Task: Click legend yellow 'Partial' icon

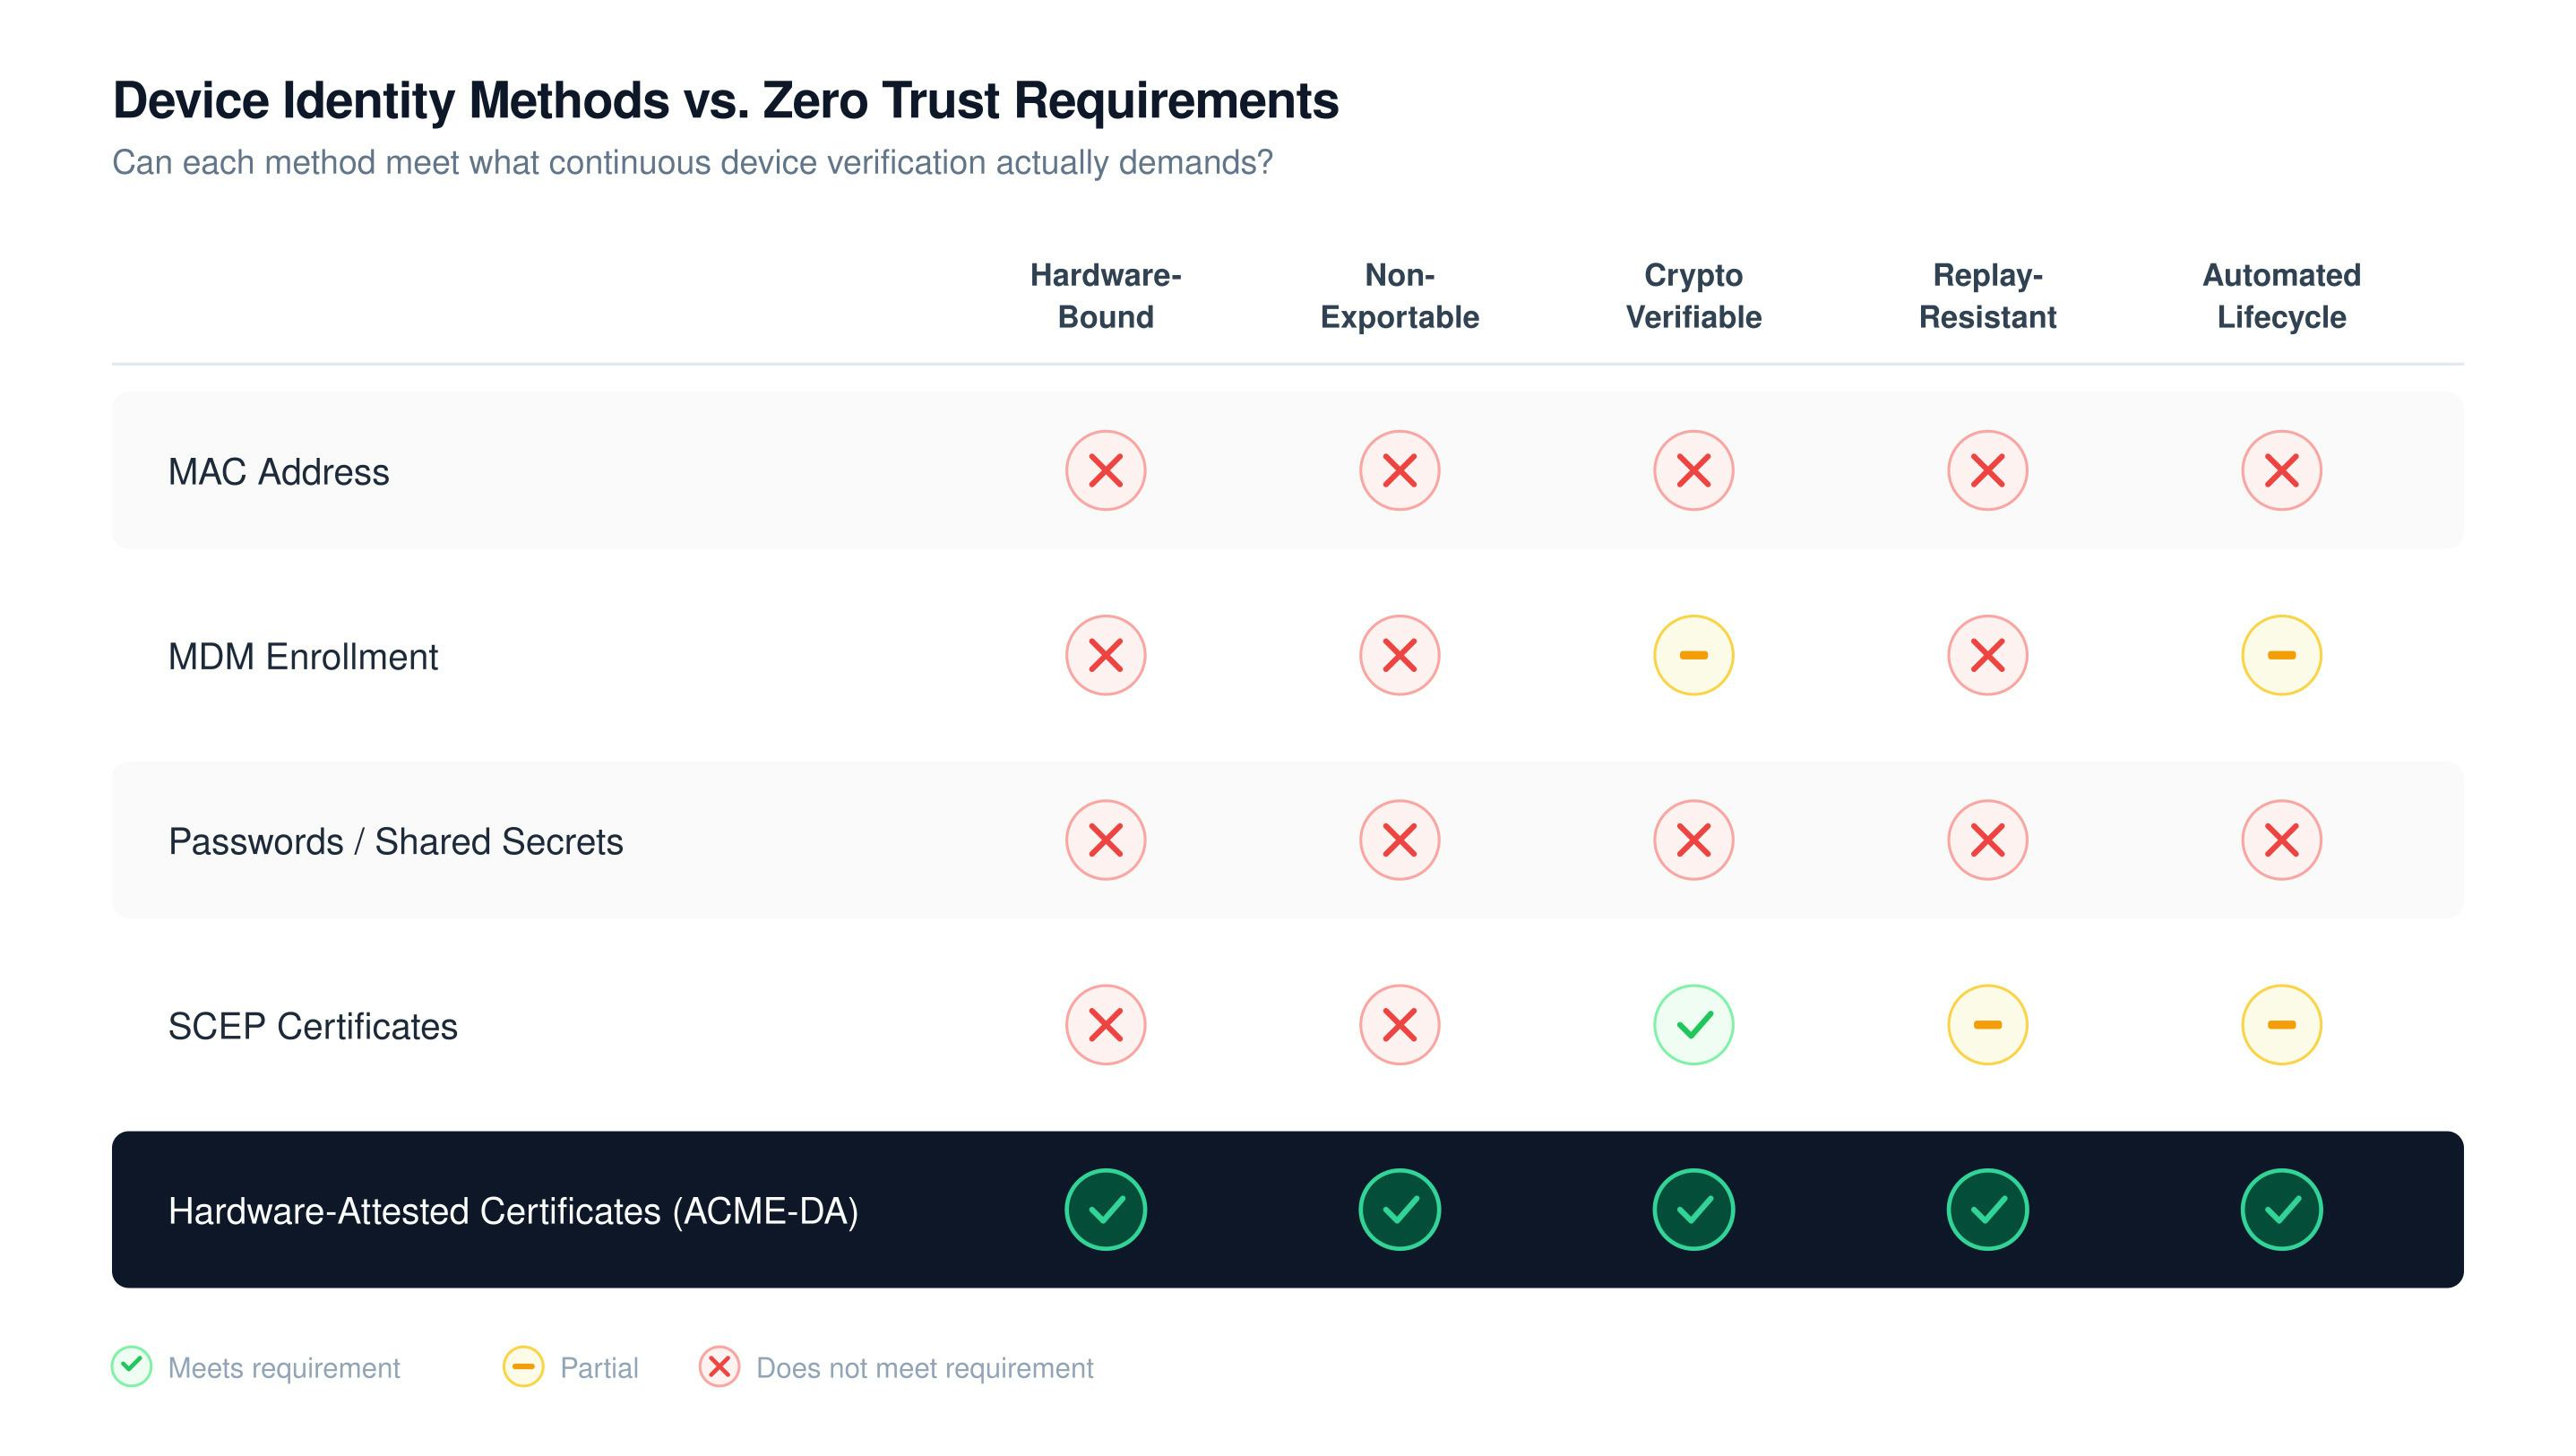Action: [523, 1366]
